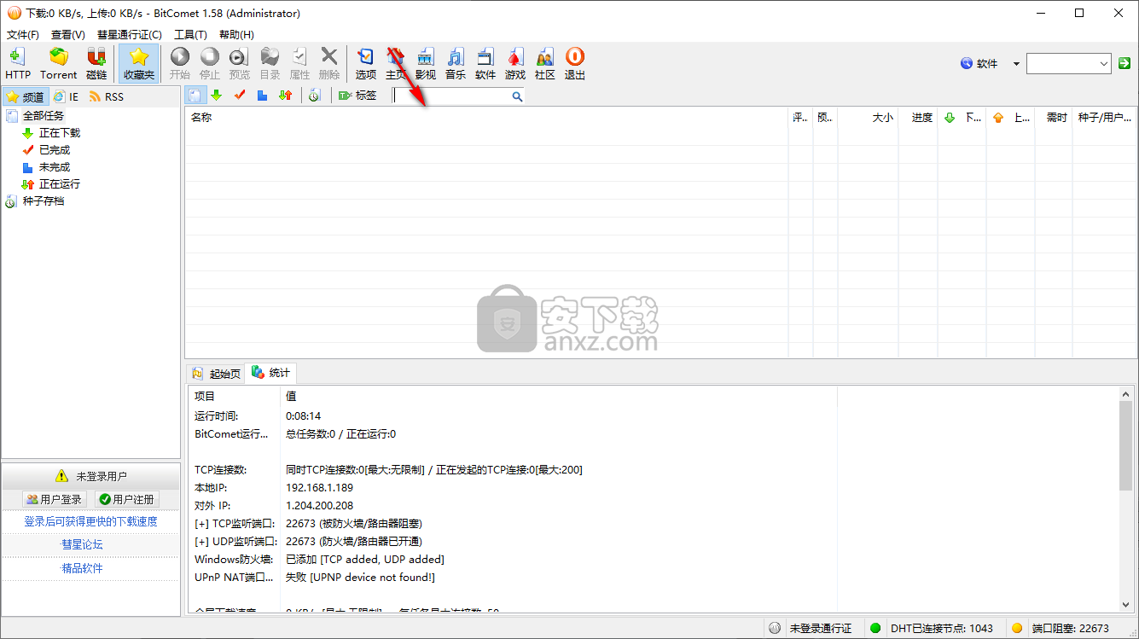This screenshot has height=639, width=1139.
Task: Open the 彗星通行证(C) menu
Action: 130,35
